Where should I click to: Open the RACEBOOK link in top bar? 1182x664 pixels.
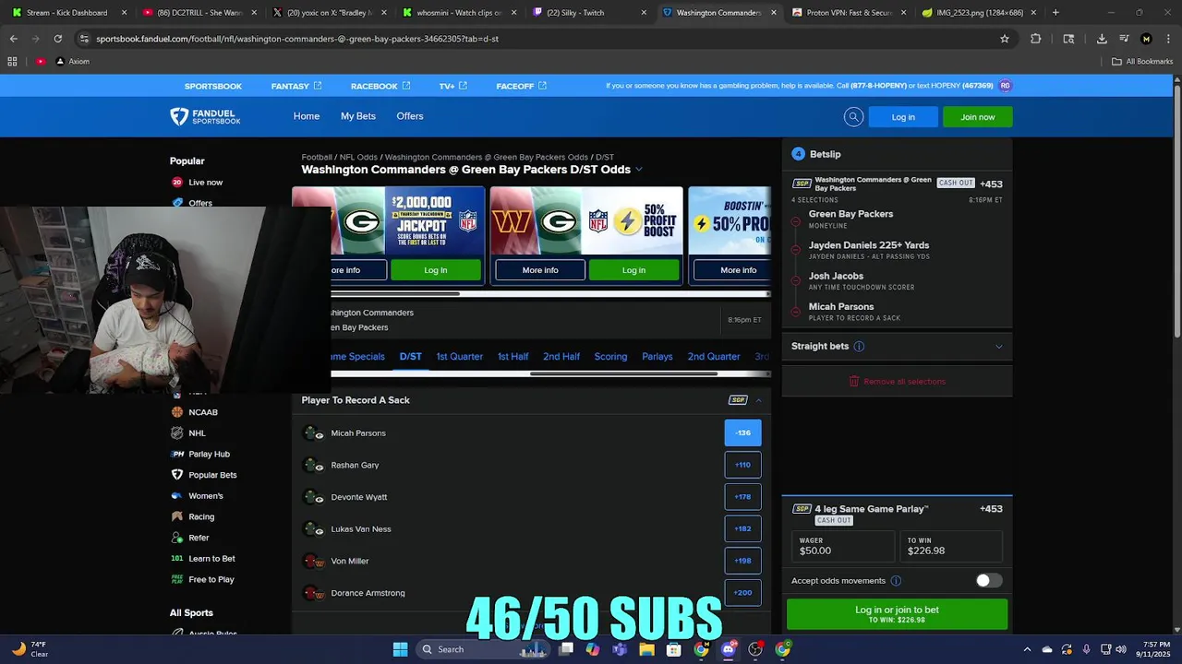coord(380,86)
